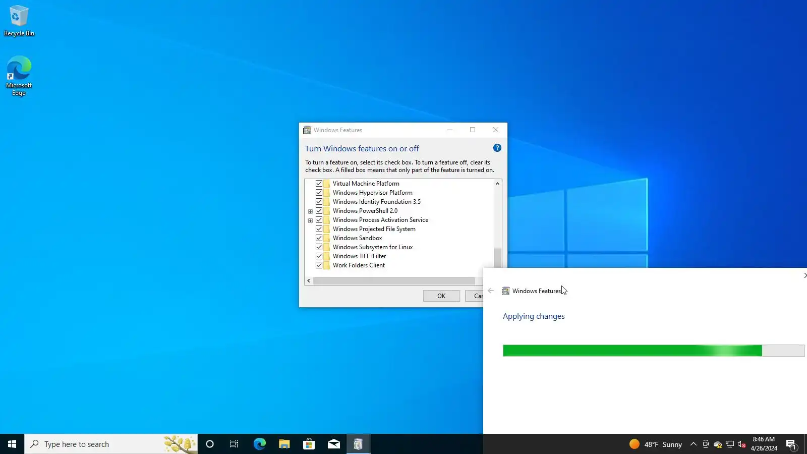Disable Windows Projected File System checkbox

[x=319, y=229]
